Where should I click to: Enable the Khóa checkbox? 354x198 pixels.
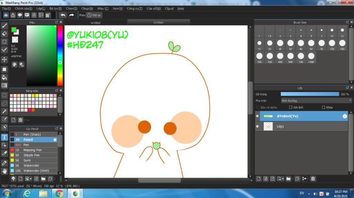point(324,107)
